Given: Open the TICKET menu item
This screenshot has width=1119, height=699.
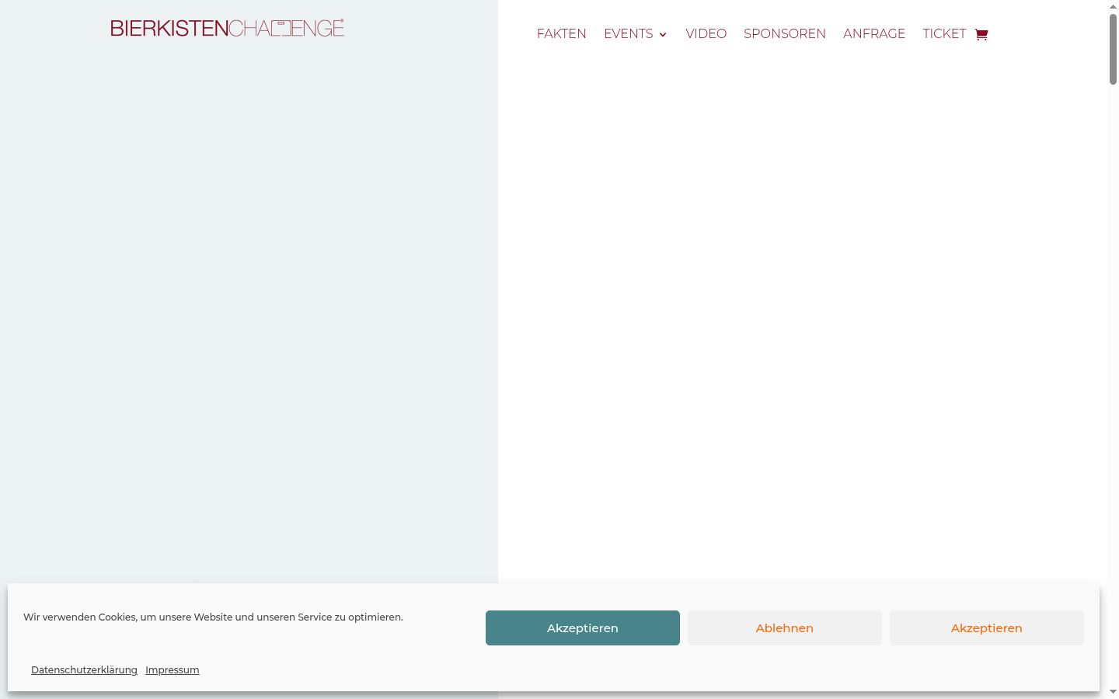Looking at the screenshot, I should coord(944,34).
